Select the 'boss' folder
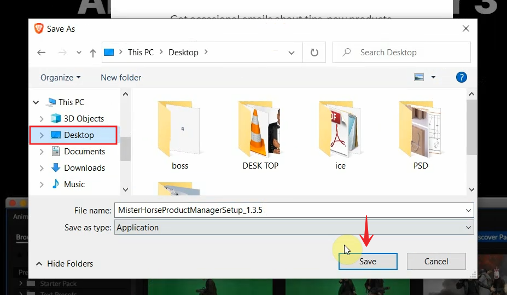This screenshot has width=507, height=295. point(179,135)
